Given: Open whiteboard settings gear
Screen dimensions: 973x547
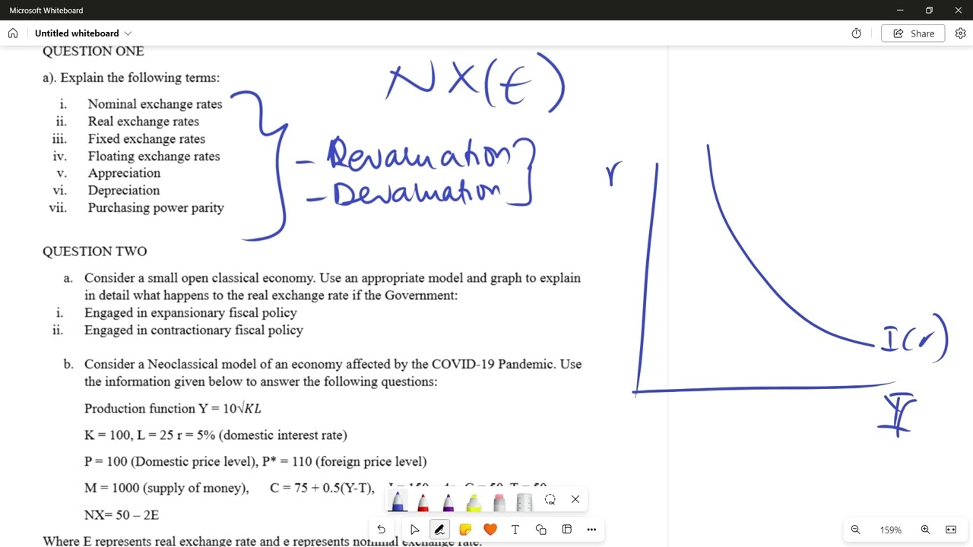Looking at the screenshot, I should [961, 33].
